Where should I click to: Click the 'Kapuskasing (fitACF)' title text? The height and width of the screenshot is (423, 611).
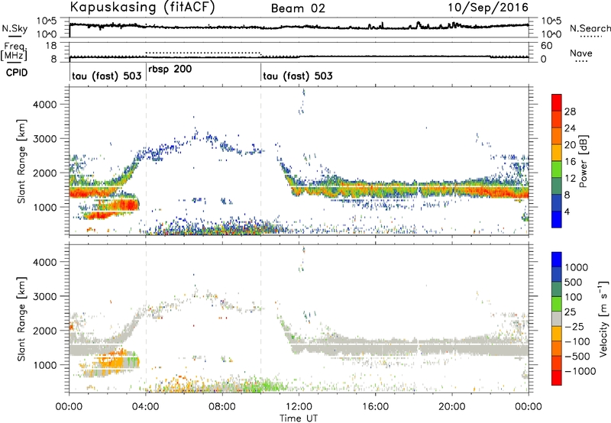coord(142,8)
